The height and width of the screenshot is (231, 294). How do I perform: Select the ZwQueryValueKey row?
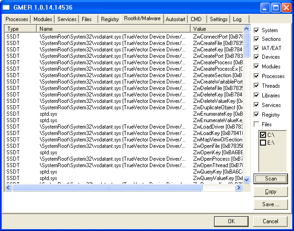pyautogui.click(x=124, y=178)
